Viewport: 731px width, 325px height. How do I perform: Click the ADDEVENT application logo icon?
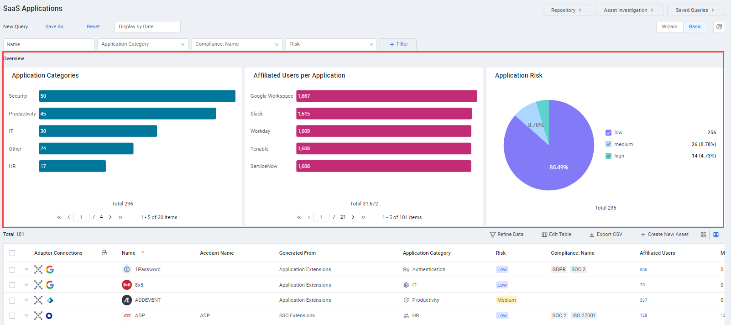click(127, 300)
